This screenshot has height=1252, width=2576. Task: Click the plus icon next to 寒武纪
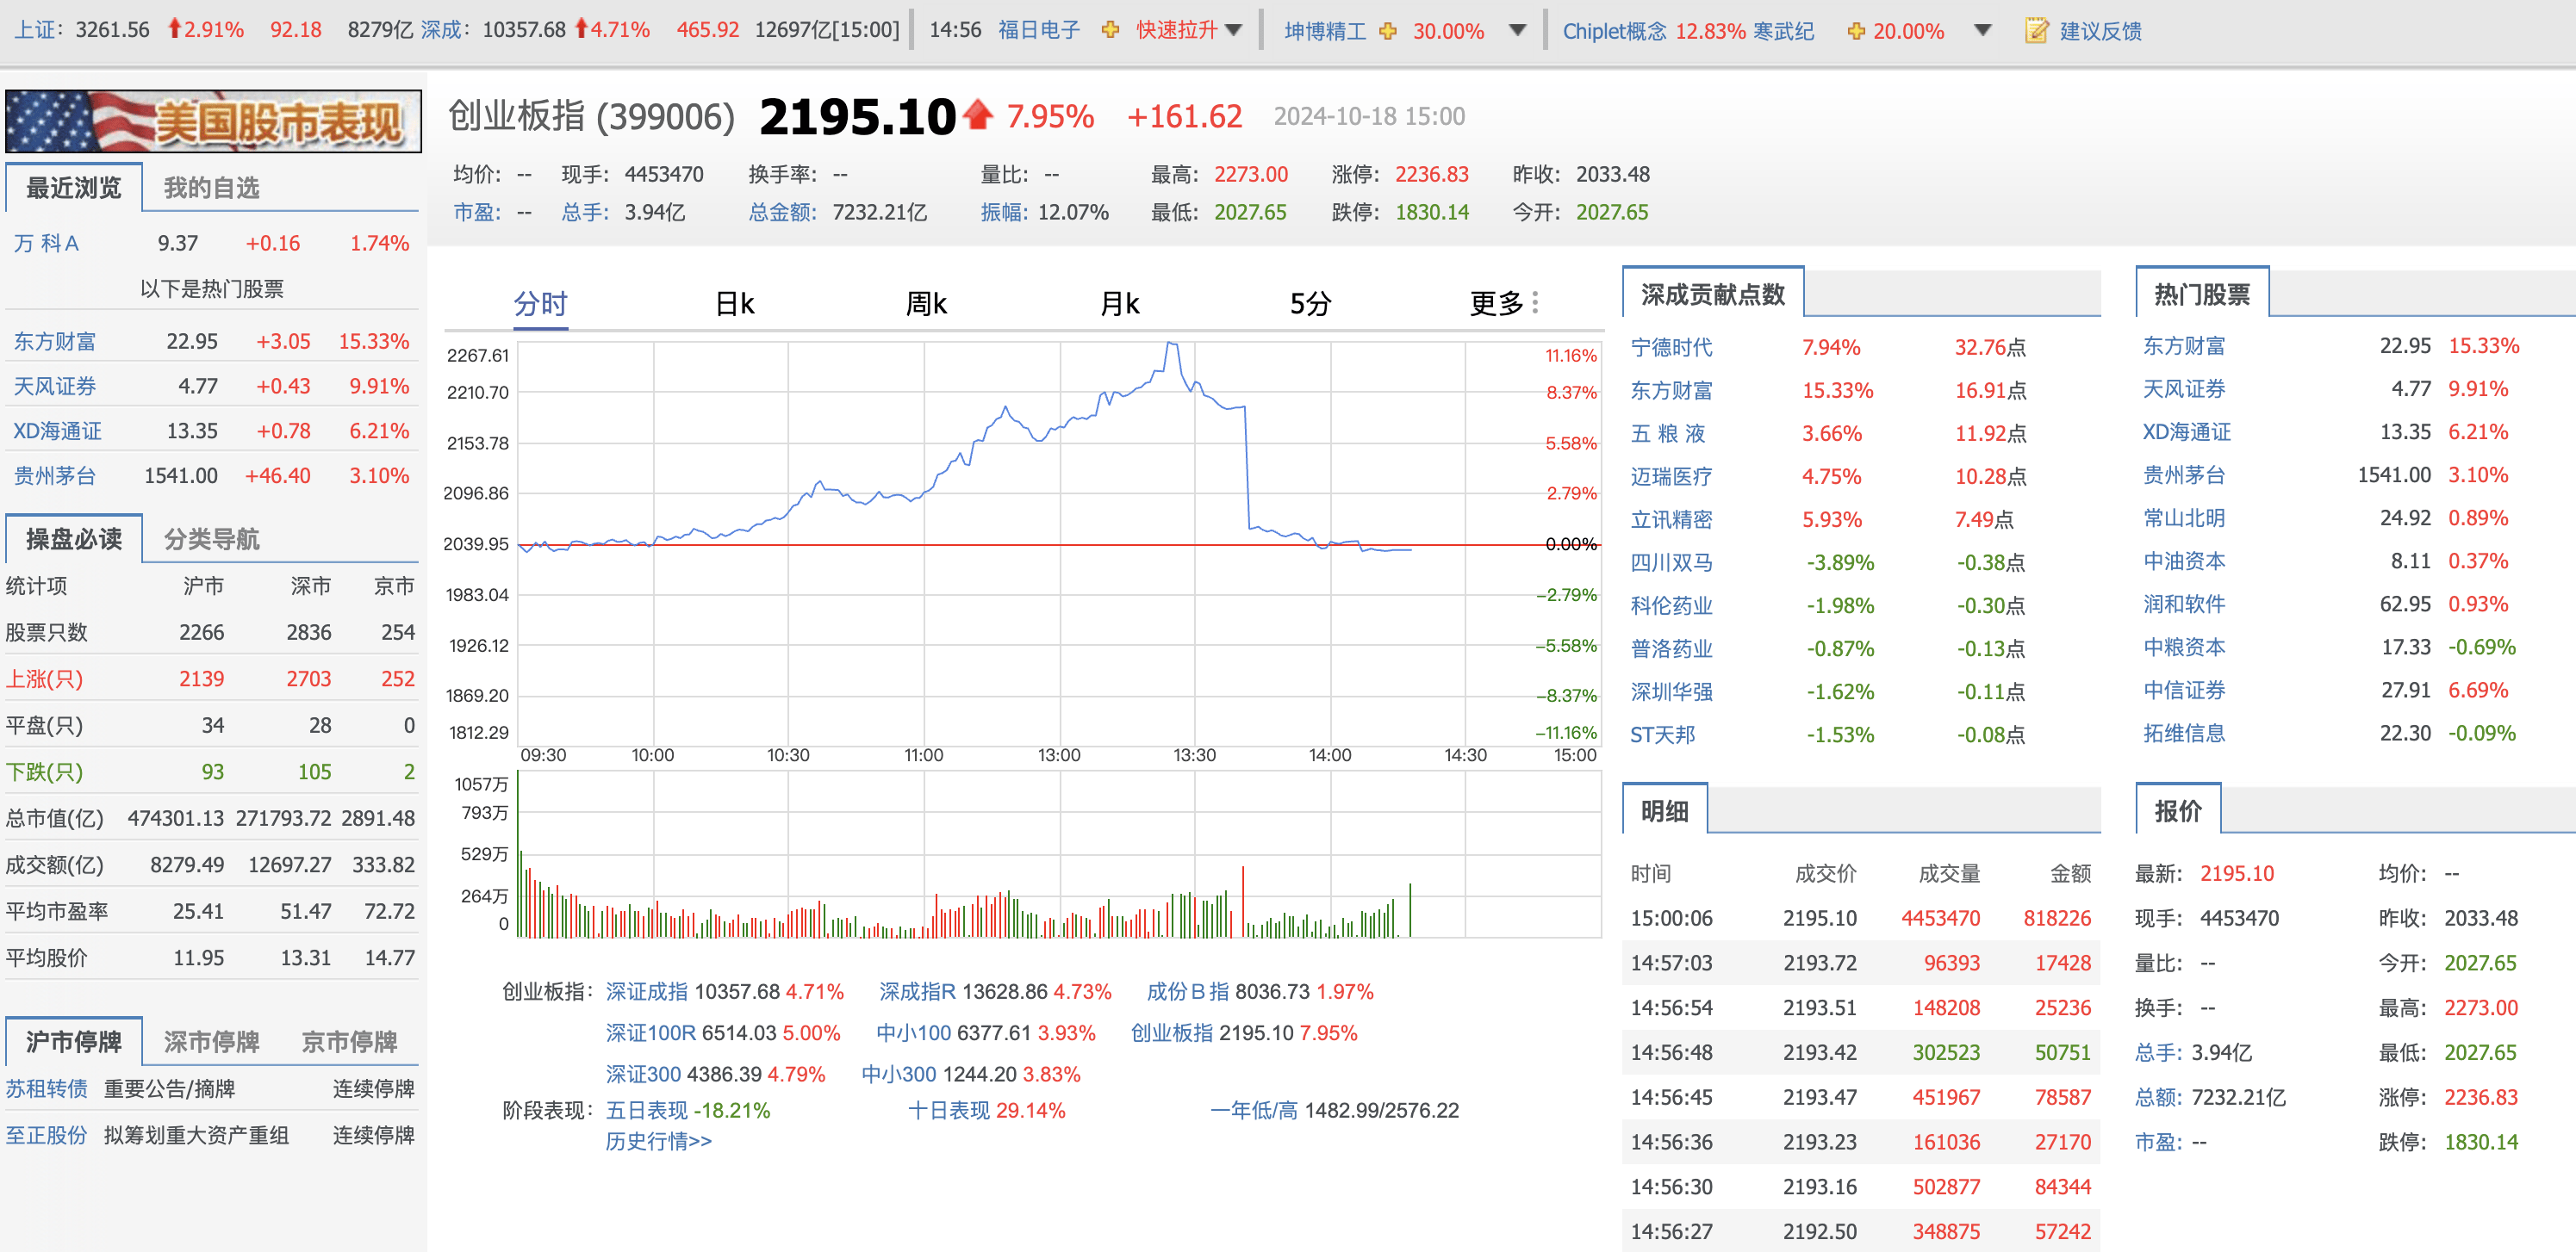click(x=1856, y=31)
